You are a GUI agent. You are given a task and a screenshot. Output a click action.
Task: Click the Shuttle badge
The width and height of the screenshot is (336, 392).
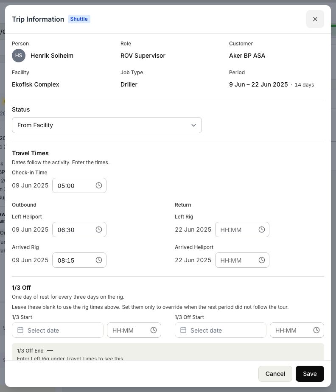(x=79, y=19)
